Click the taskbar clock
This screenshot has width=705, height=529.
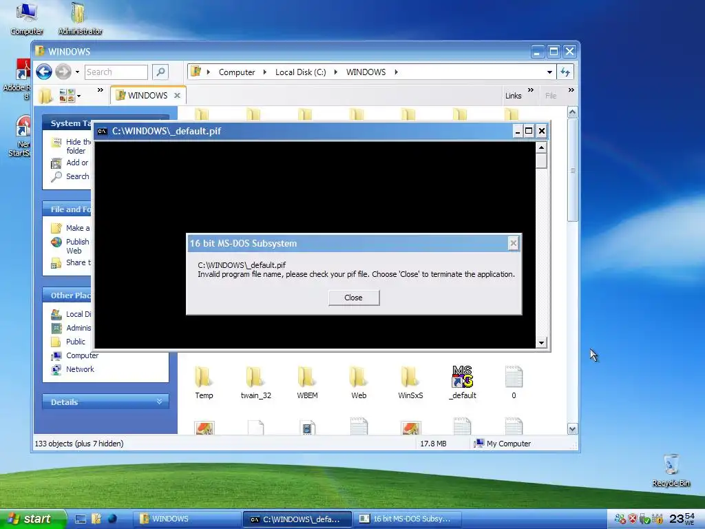(x=682, y=519)
